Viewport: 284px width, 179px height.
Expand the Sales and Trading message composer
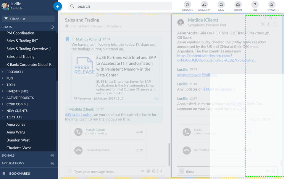point(69,171)
